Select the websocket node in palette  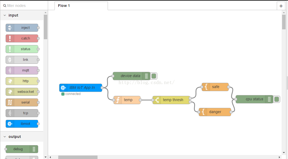(x=25, y=92)
